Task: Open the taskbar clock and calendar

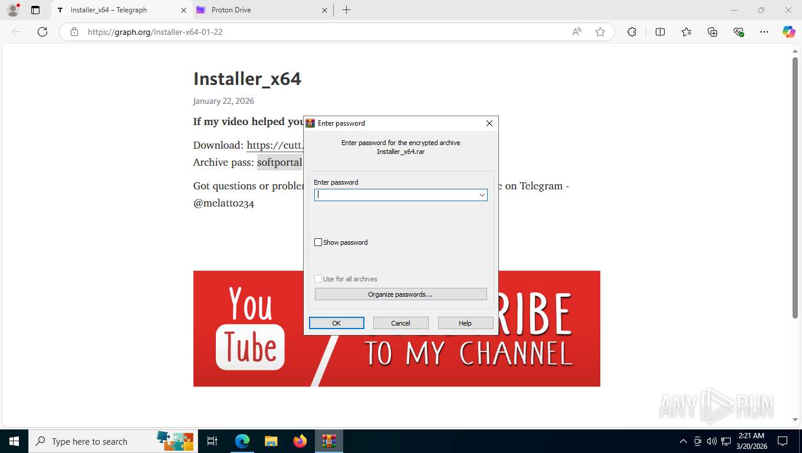Action: (x=751, y=441)
